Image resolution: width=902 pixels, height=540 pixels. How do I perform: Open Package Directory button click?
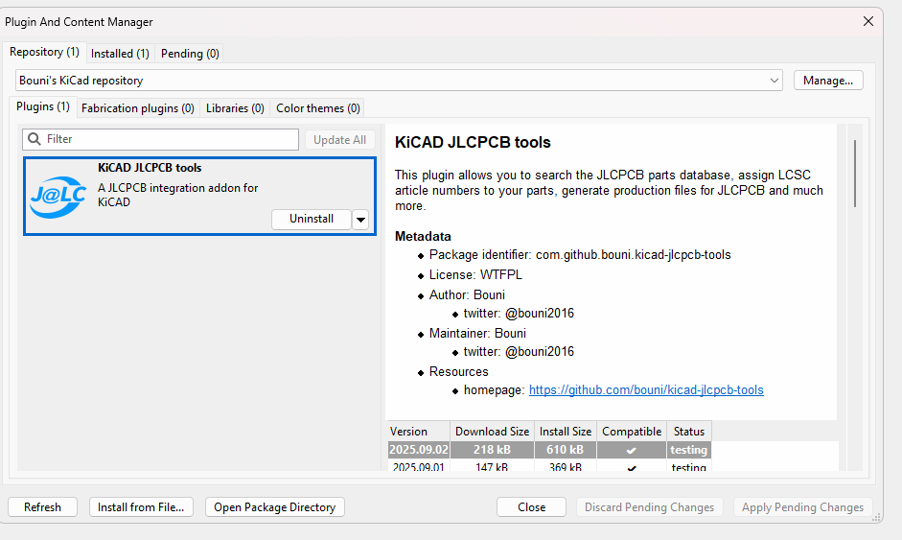(274, 507)
